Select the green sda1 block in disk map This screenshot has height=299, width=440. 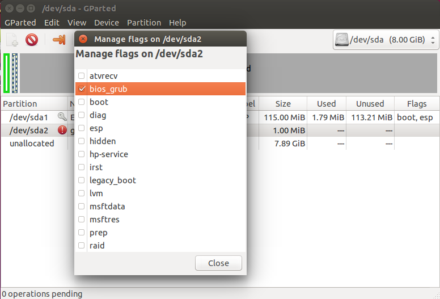(x=7, y=73)
